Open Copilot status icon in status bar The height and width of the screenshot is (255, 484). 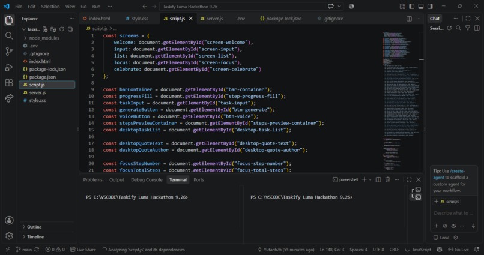pos(440,250)
